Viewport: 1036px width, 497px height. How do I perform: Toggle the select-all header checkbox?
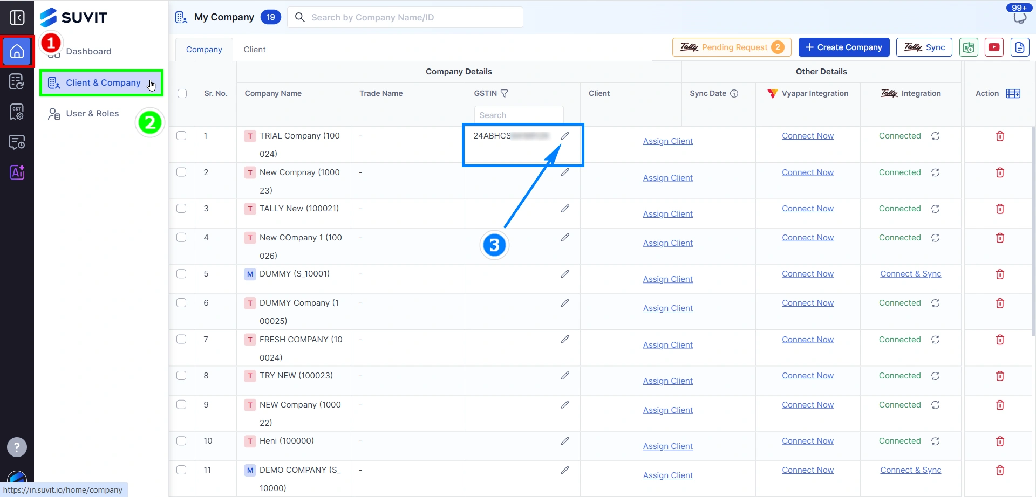[182, 93]
